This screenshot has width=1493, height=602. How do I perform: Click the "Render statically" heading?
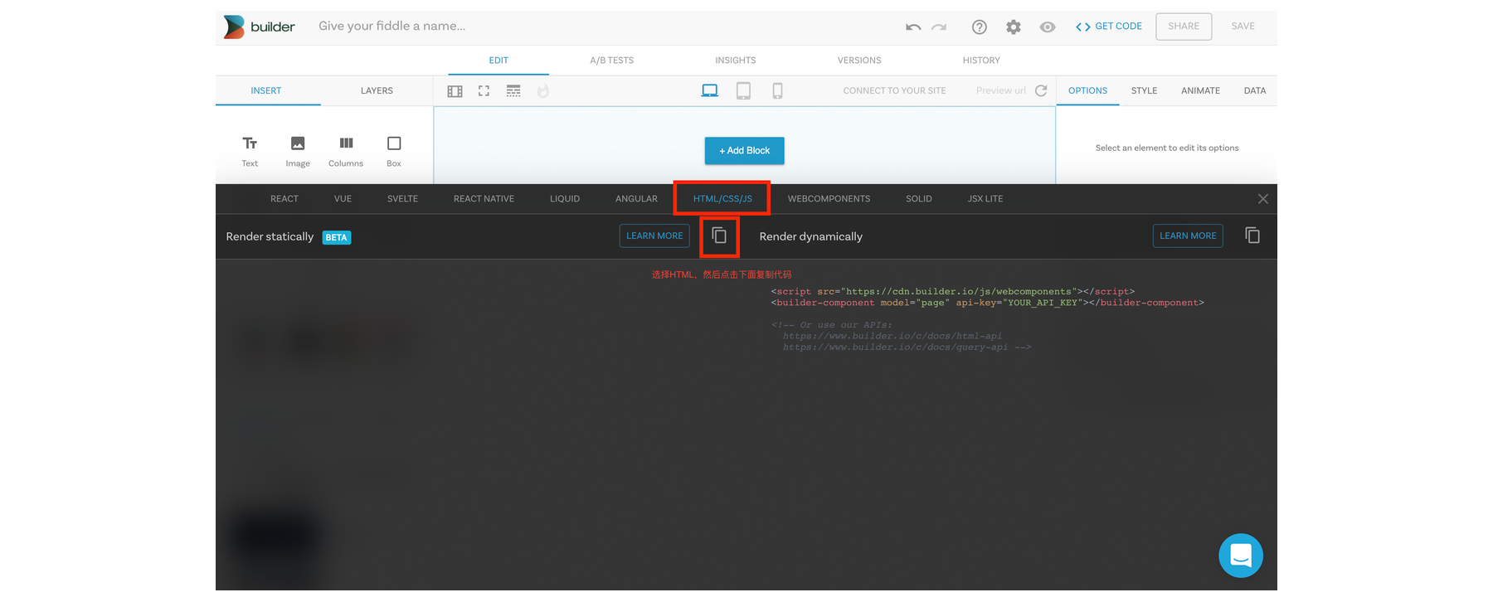pyautogui.click(x=270, y=237)
